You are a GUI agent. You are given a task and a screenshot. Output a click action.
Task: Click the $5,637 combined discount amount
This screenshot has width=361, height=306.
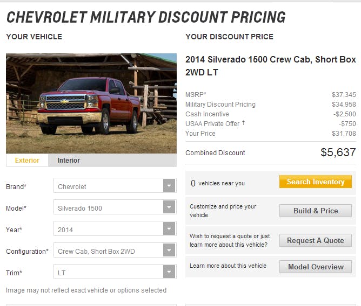338,152
